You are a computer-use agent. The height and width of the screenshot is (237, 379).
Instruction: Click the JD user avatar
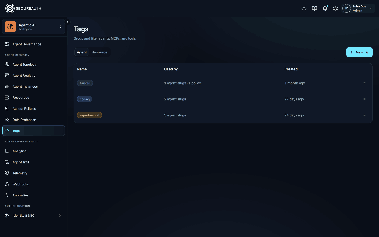tap(347, 8)
